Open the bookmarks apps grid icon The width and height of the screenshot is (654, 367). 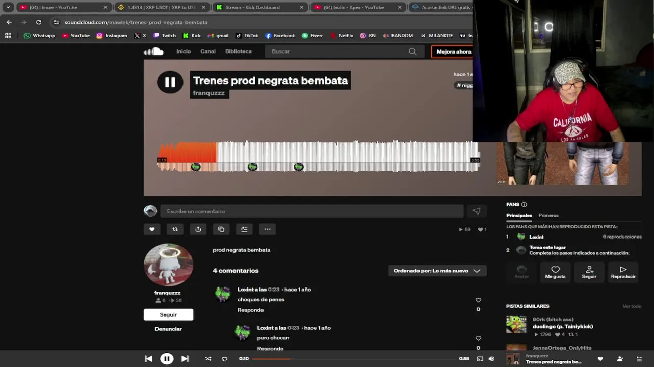click(8, 36)
